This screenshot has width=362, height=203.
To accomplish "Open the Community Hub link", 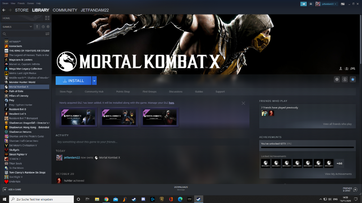I will tap(94, 92).
